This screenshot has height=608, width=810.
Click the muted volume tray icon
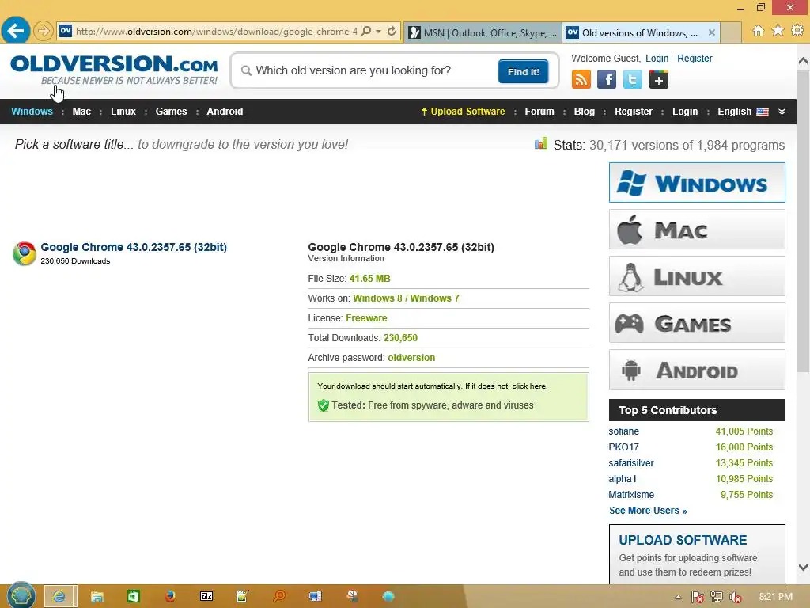736,597
